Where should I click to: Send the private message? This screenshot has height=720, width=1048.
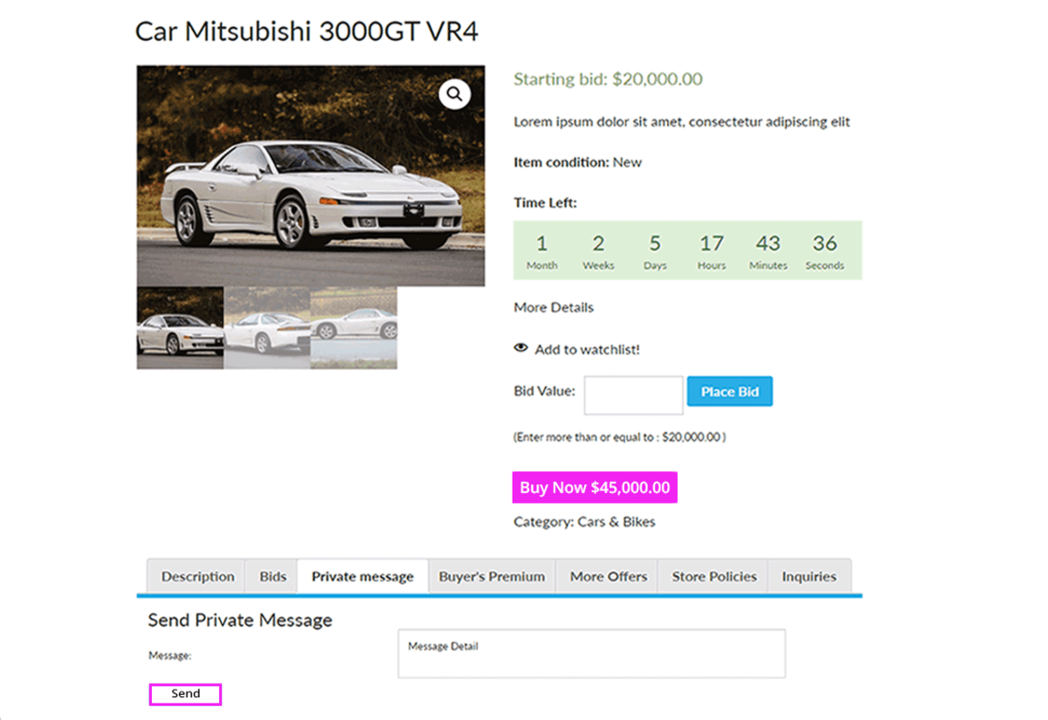pyautogui.click(x=185, y=694)
